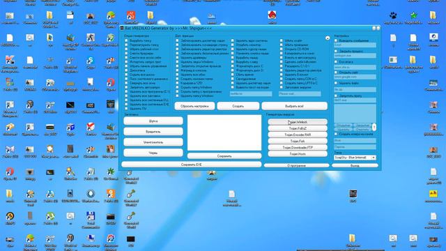Click the 'Червь' preset button
The height and width of the screenshot is (251, 446).
(153, 153)
